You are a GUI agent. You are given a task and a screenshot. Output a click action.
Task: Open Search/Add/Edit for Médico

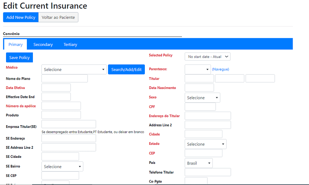tap(126, 69)
